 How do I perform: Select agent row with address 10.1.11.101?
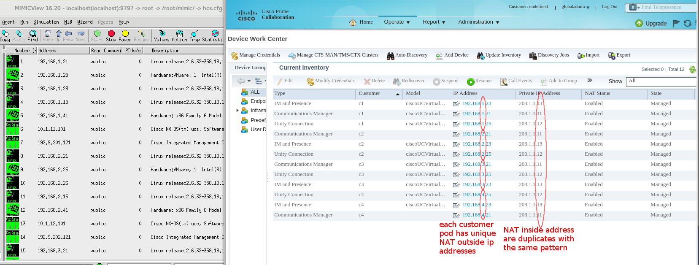(115, 129)
